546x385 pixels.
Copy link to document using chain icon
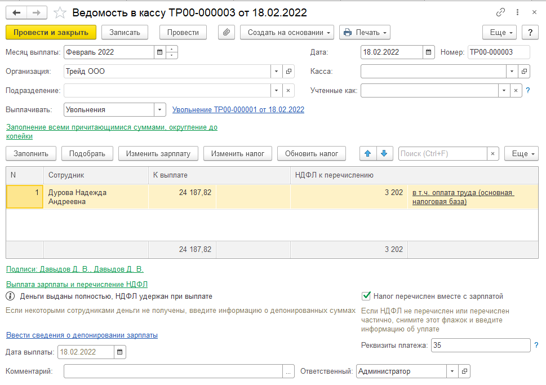[500, 12]
